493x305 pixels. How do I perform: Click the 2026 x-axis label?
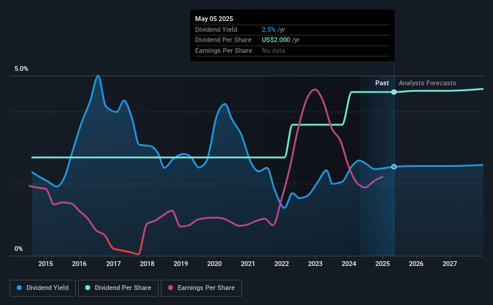[x=416, y=264]
